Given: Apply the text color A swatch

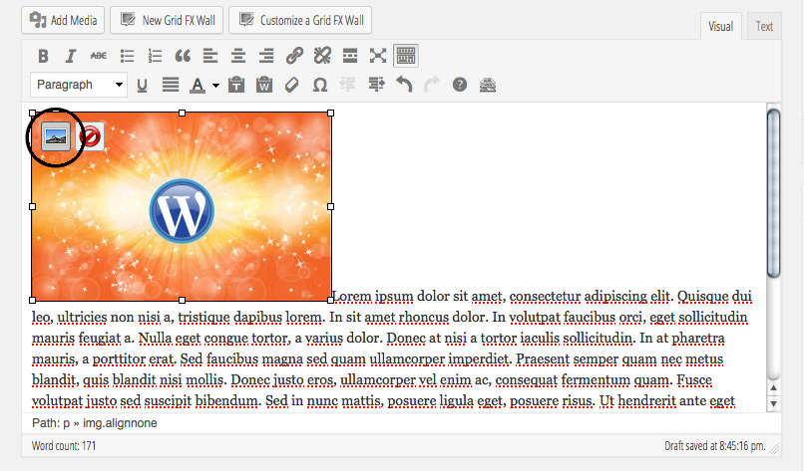Looking at the screenshot, I should 198,85.
